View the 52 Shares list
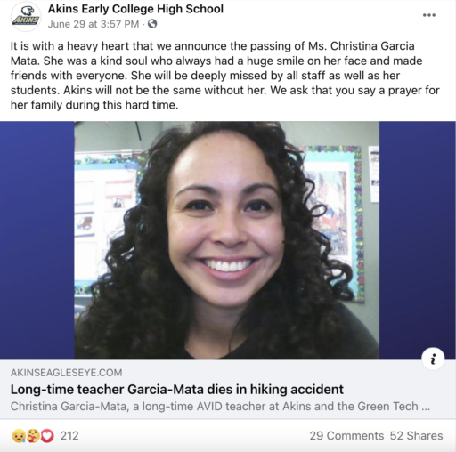456x452 pixels. tap(416, 436)
